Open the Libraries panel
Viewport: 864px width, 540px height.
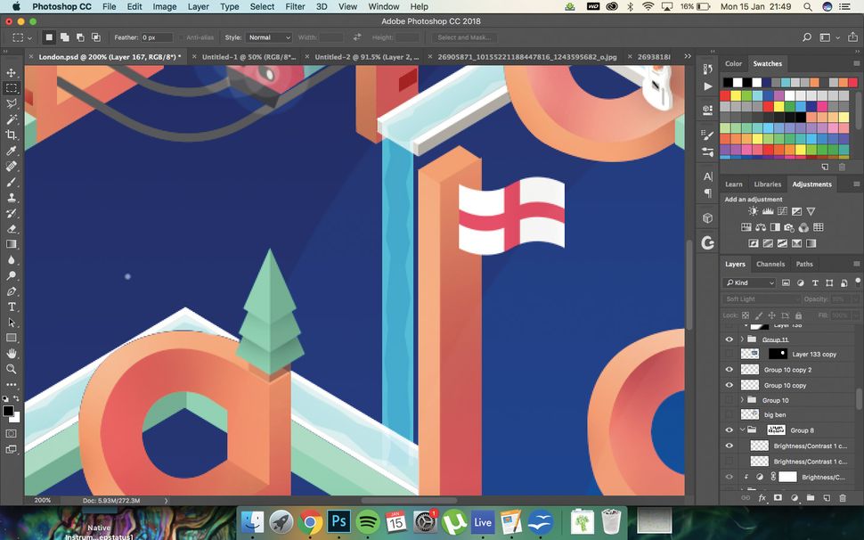(x=767, y=184)
